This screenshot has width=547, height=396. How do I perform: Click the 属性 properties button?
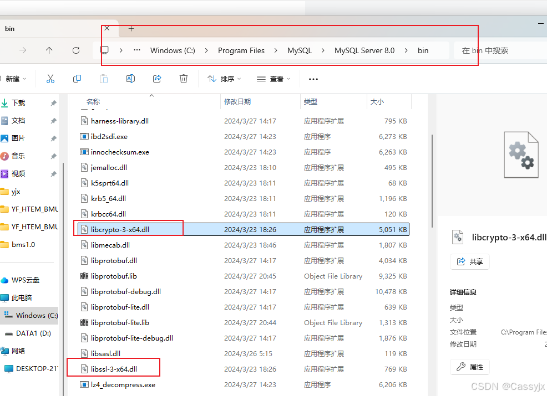470,367
